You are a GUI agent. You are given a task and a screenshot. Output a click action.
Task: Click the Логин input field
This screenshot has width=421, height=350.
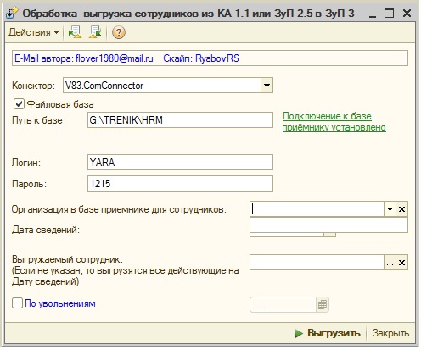click(x=180, y=162)
